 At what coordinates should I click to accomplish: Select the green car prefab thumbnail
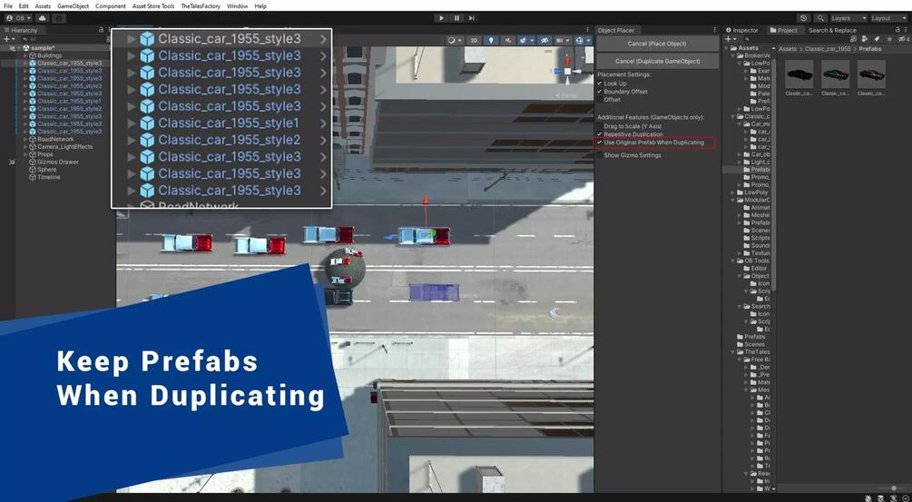click(835, 74)
